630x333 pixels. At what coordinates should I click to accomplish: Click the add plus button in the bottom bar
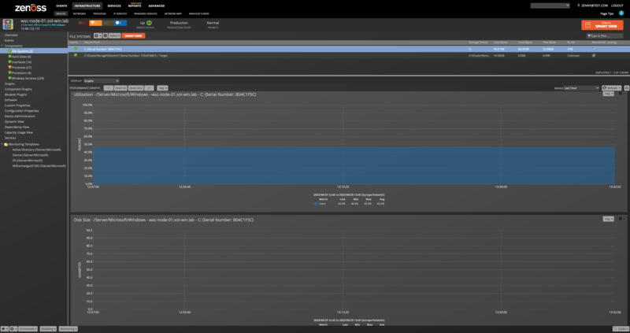click(x=4, y=329)
